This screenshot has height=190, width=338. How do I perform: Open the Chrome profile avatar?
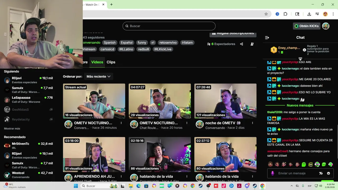pyautogui.click(x=325, y=14)
